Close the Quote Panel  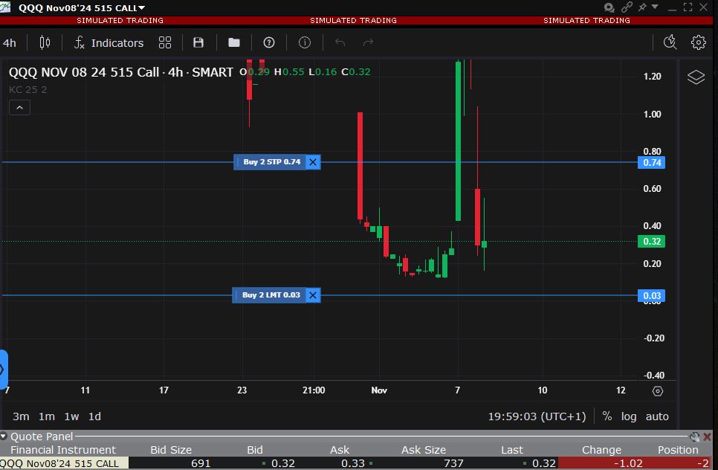click(708, 437)
